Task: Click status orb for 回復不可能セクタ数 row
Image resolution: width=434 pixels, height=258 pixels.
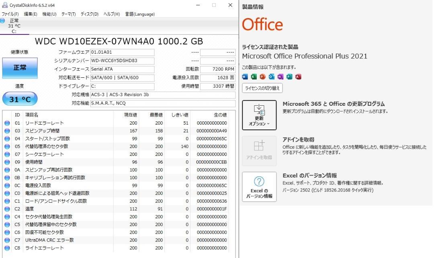Action: tap(7, 233)
